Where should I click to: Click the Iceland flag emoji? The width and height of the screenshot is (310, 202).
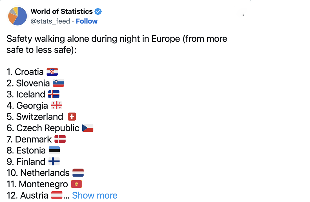point(54,94)
